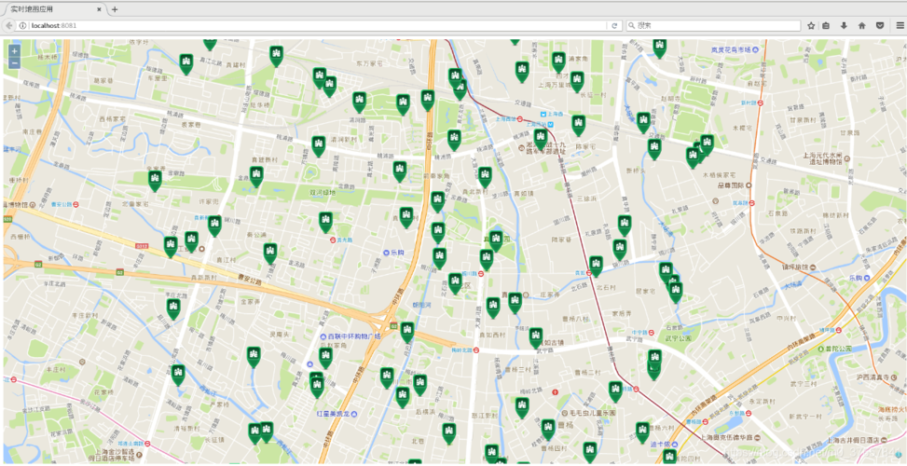Reload the page with the refresh icon
The image size is (907, 466).
pos(615,25)
